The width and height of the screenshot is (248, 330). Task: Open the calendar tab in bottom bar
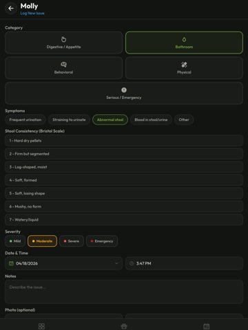click(x=207, y=326)
